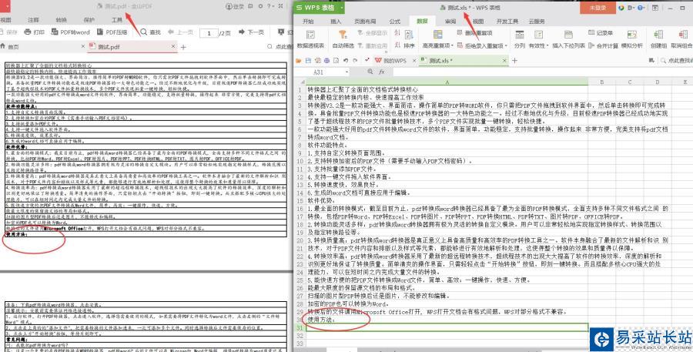This screenshot has height=352, width=693.
Task: Add a new document tab in WPS
Action: coord(514,61)
